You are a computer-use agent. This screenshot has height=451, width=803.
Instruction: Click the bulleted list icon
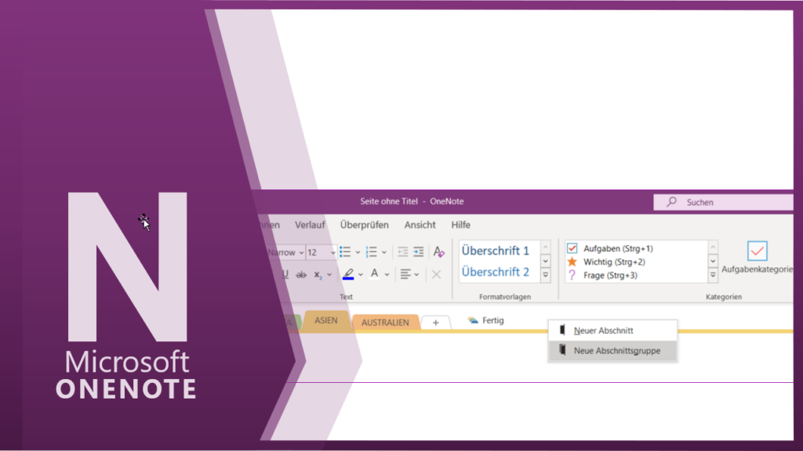point(345,251)
